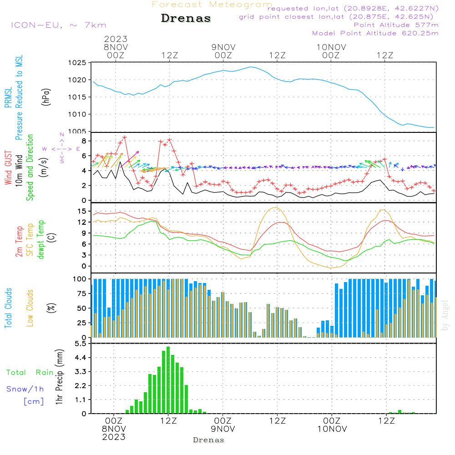Click the SFC Temp legend label
This screenshot has width=455, height=455.
30,239
